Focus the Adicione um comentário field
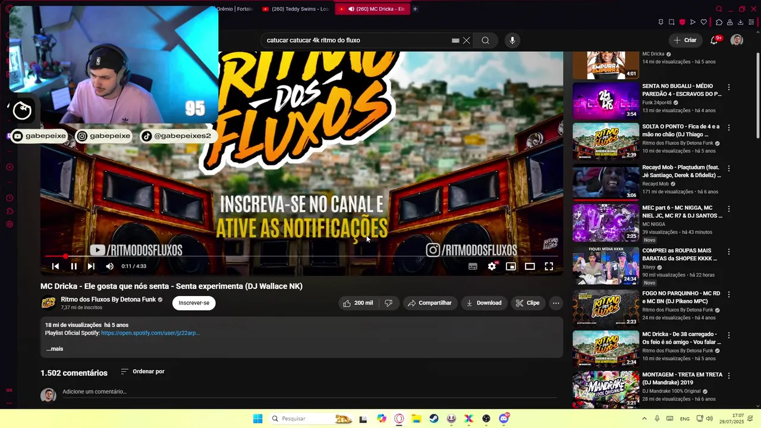 click(x=309, y=392)
